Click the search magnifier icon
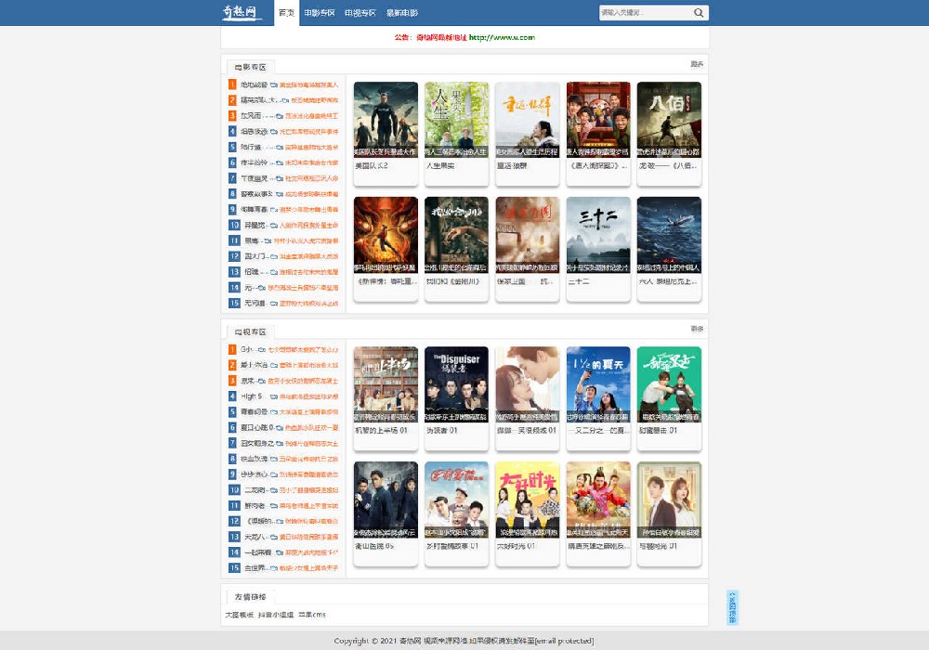 pos(699,13)
